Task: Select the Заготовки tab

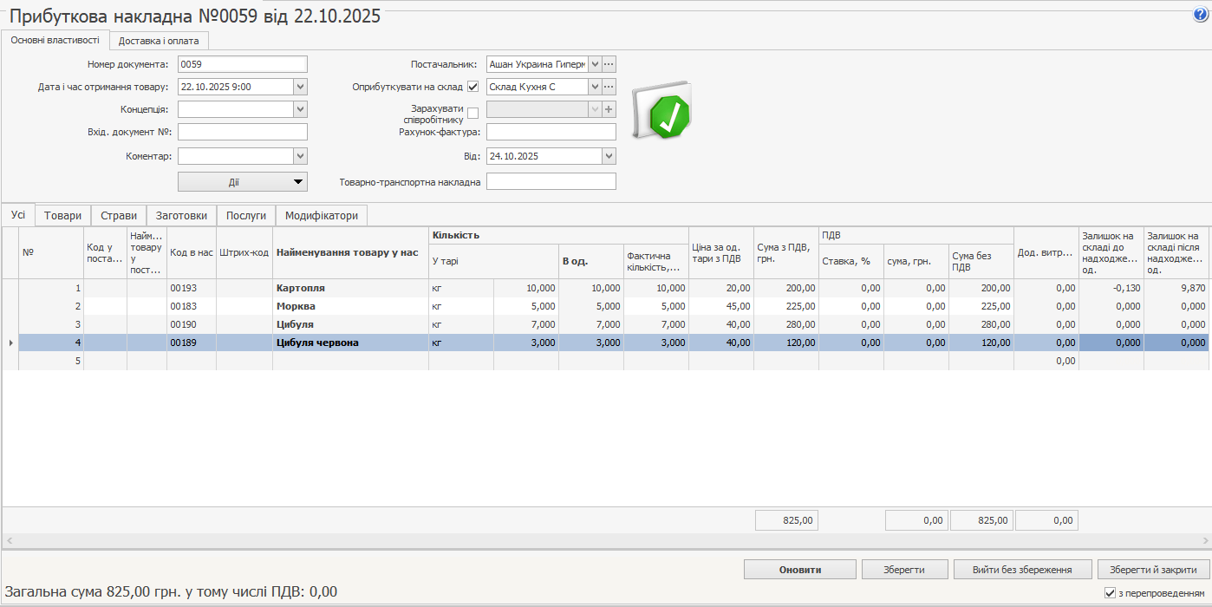Action: pyautogui.click(x=181, y=216)
